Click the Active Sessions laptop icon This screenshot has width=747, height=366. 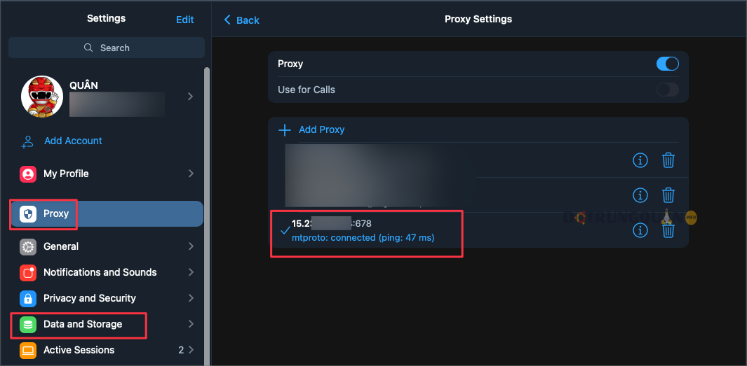[27, 351]
